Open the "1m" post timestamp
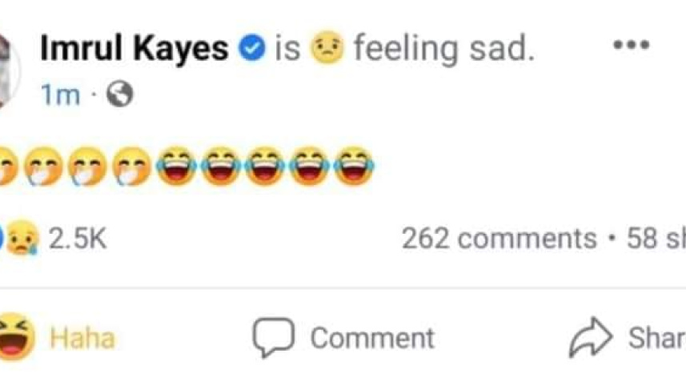This screenshot has width=686, height=386. click(60, 95)
